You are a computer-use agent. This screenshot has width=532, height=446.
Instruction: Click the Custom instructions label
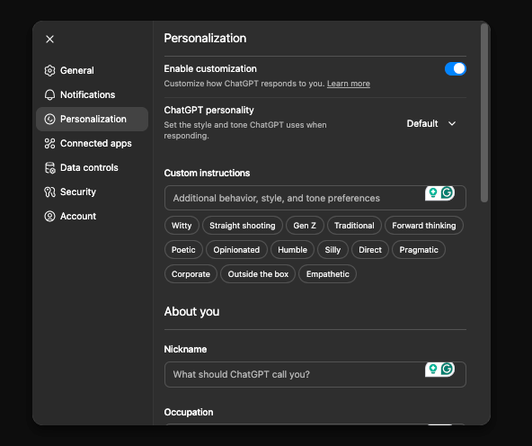tap(207, 174)
